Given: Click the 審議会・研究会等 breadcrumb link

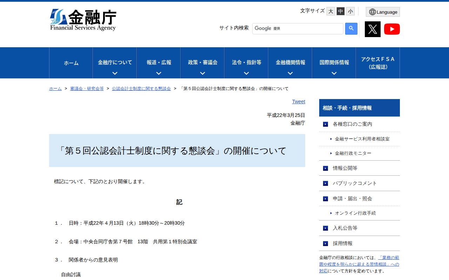Looking at the screenshot, I should pos(87,89).
